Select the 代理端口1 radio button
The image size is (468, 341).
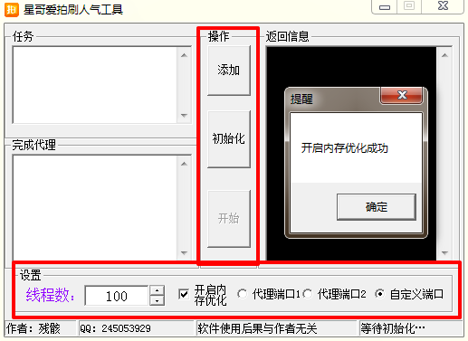click(x=242, y=294)
